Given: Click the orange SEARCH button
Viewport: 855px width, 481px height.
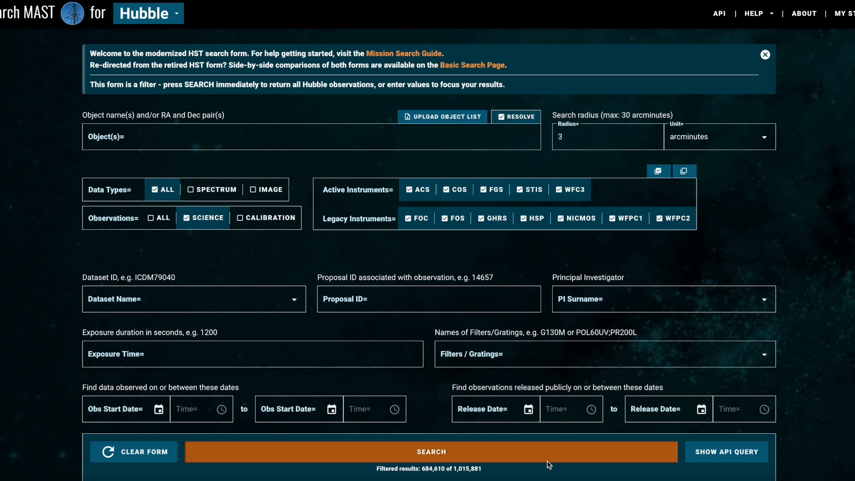Looking at the screenshot, I should pos(431,452).
